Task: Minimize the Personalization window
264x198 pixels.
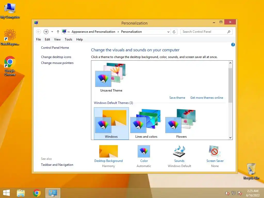Action: pos(214,22)
